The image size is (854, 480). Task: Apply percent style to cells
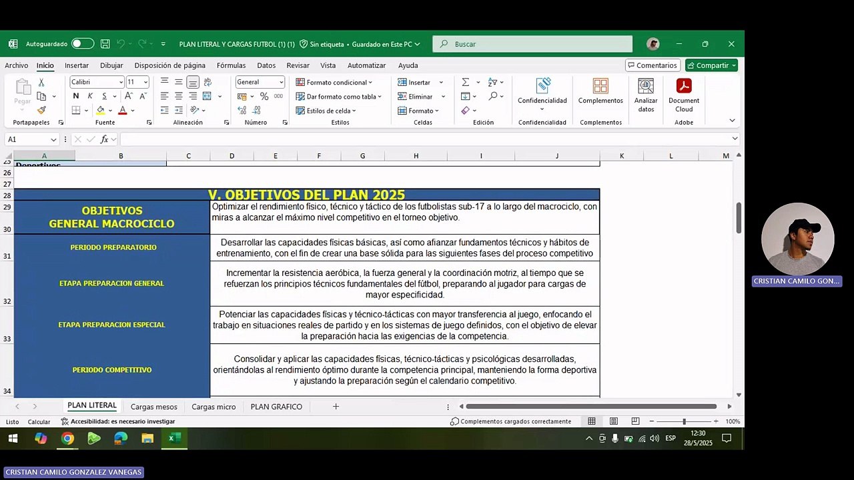[x=264, y=96]
